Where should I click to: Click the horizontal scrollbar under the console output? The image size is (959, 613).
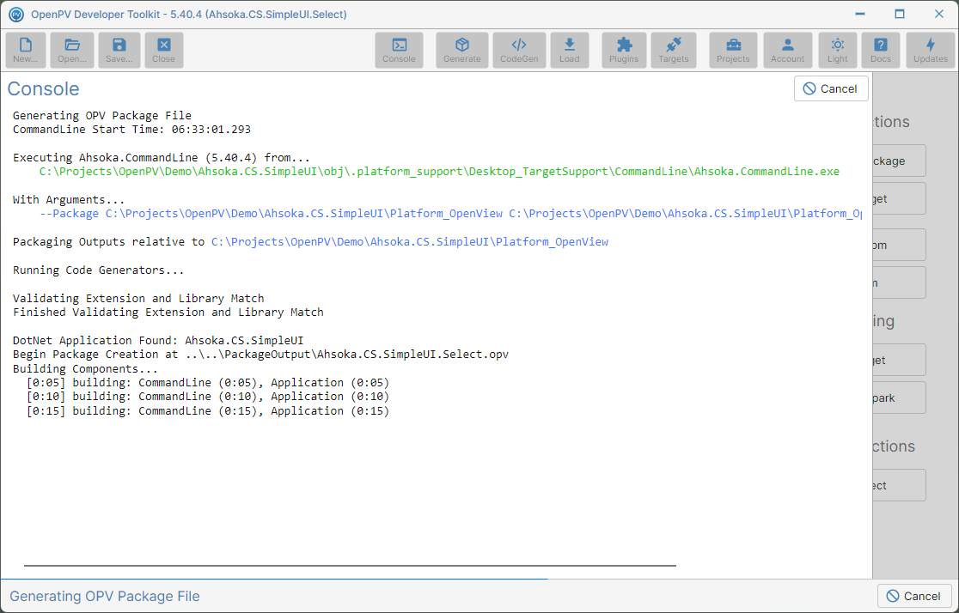click(350, 566)
